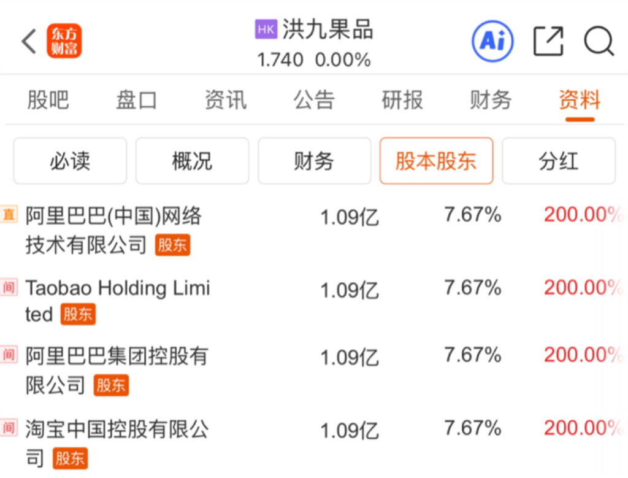Screen dimensions: 628x478
Task: Select the 必读 sub-tab button
Action: coord(70,161)
